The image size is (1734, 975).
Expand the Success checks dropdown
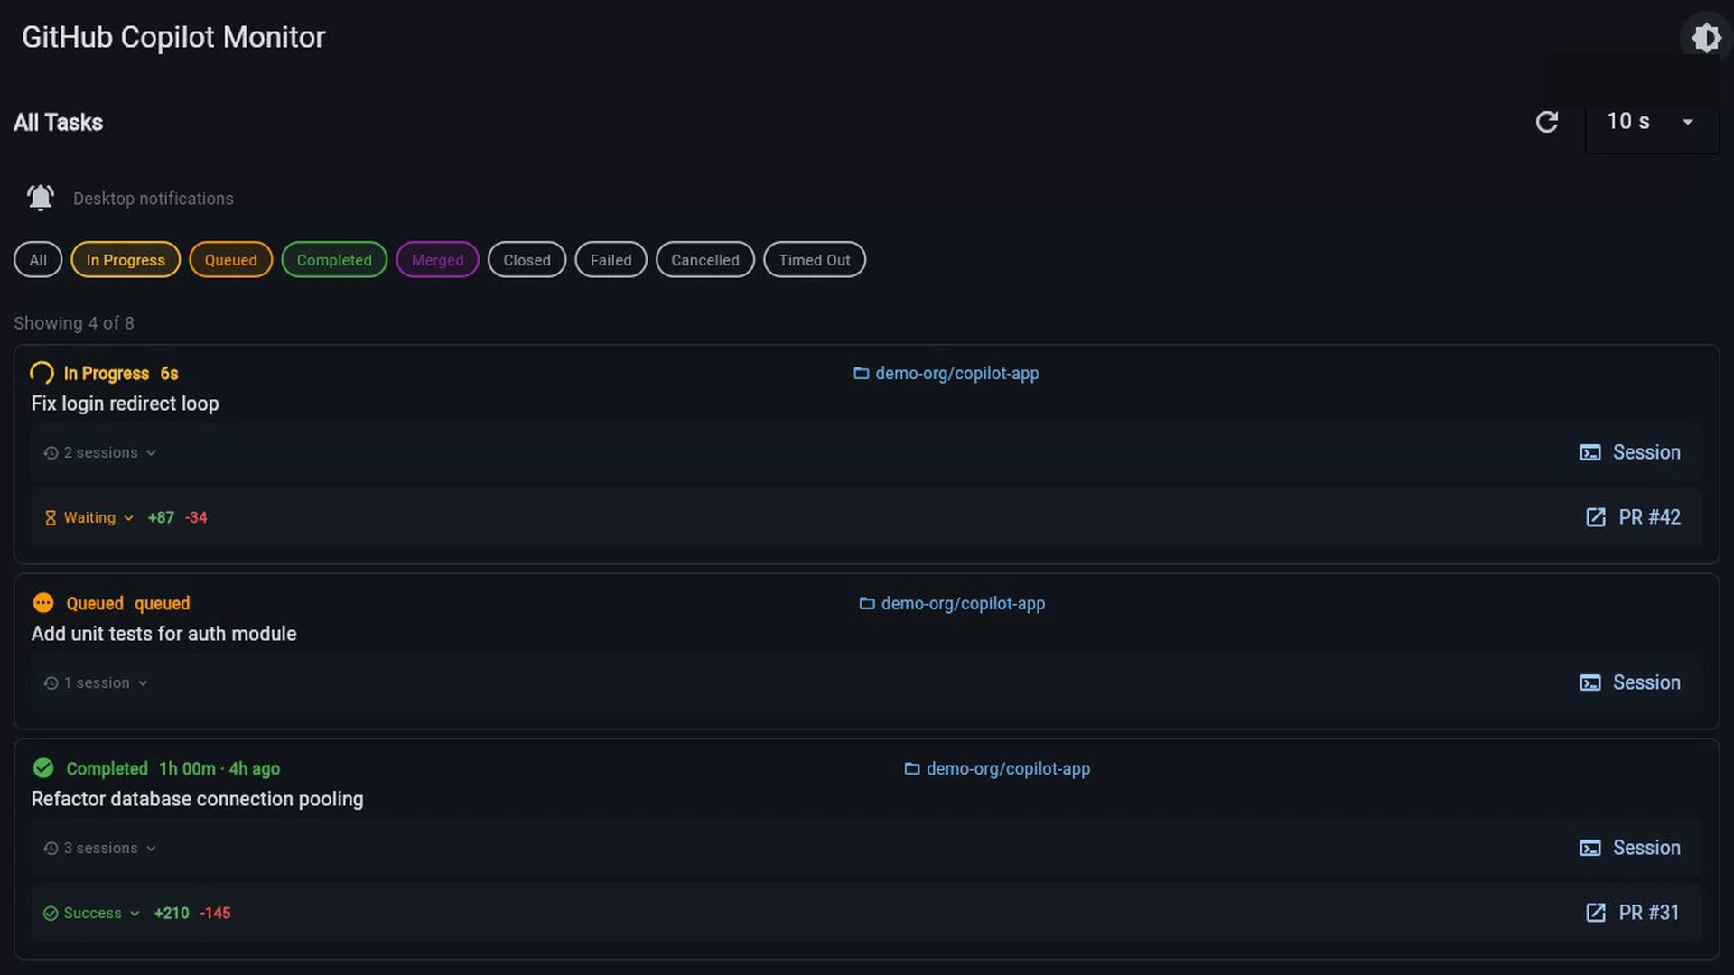tap(91, 913)
